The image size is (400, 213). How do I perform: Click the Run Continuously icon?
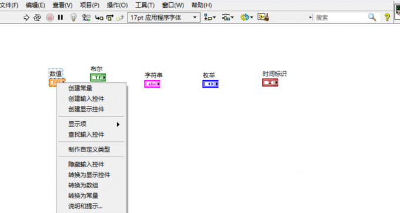(x=37, y=17)
